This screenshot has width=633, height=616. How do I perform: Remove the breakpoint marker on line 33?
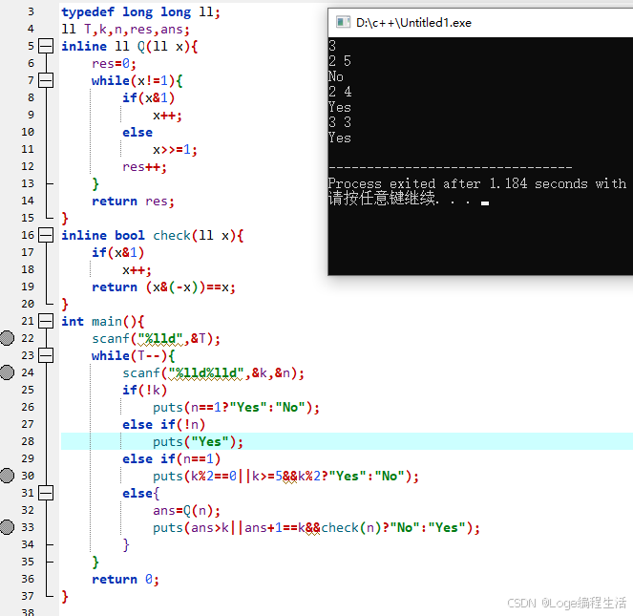coord(7,527)
